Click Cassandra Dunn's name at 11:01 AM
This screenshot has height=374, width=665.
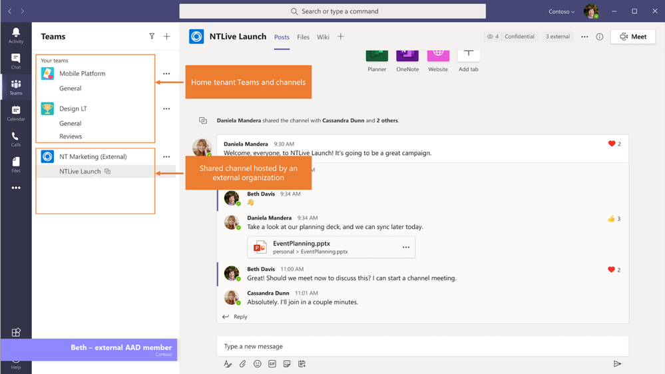coord(268,293)
